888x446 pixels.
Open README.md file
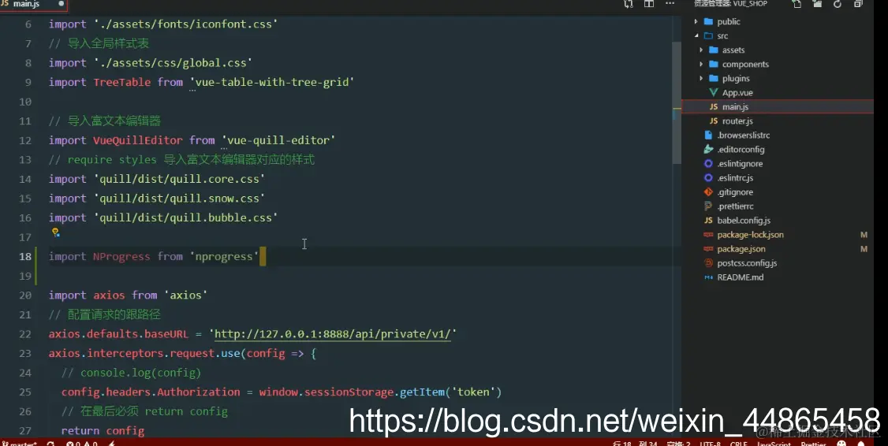(x=741, y=277)
